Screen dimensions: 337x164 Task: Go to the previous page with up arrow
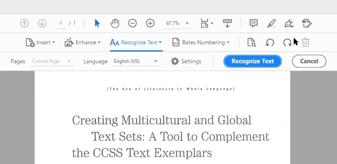coord(24,23)
